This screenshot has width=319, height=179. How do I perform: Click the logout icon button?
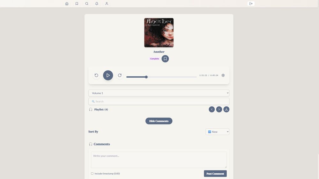pyautogui.click(x=251, y=4)
